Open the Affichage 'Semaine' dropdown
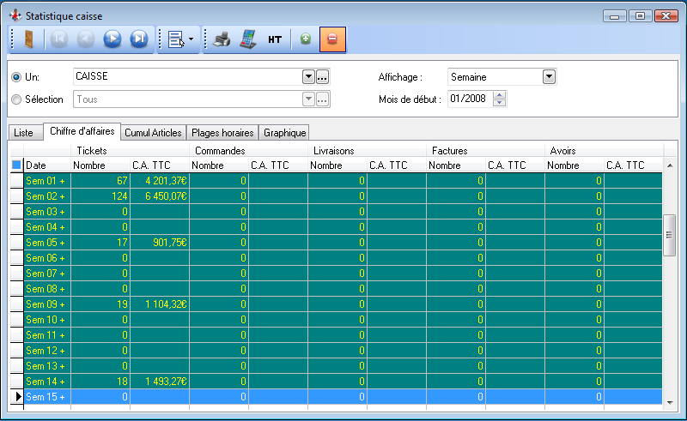 tap(549, 77)
